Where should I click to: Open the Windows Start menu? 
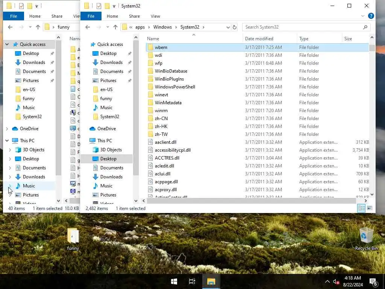click(174, 281)
